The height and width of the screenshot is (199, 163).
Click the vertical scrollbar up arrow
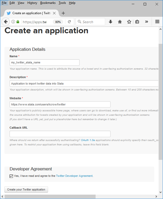coord(160,29)
